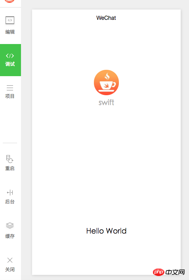Screen dimensions: 189x280
Task: Open the project hamburger-lines icon
Action: 10,88
